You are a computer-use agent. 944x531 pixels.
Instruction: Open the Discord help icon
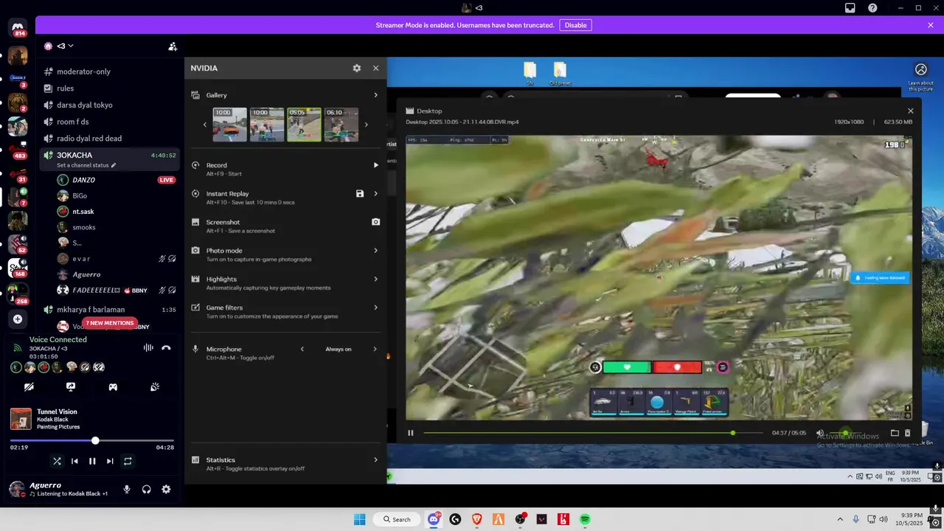[872, 8]
